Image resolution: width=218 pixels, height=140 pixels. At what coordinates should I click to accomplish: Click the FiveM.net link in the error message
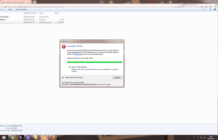point(78,54)
